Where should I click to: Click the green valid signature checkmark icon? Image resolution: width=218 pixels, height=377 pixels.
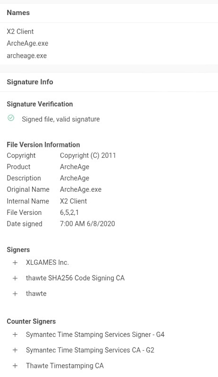[x=11, y=118]
